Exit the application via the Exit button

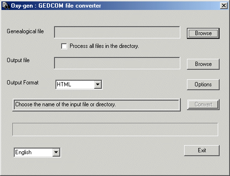[x=202, y=150]
